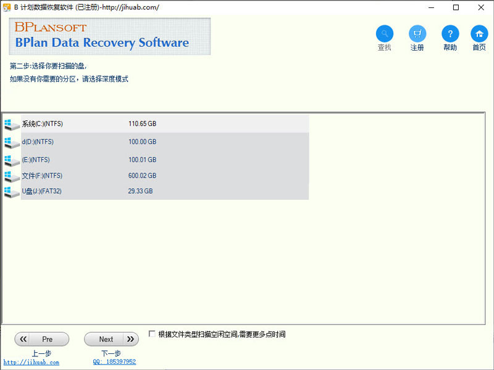494x370 pixels.
Task: Select the 系统(C:)(NTFS) partition row
Action: 165,124
